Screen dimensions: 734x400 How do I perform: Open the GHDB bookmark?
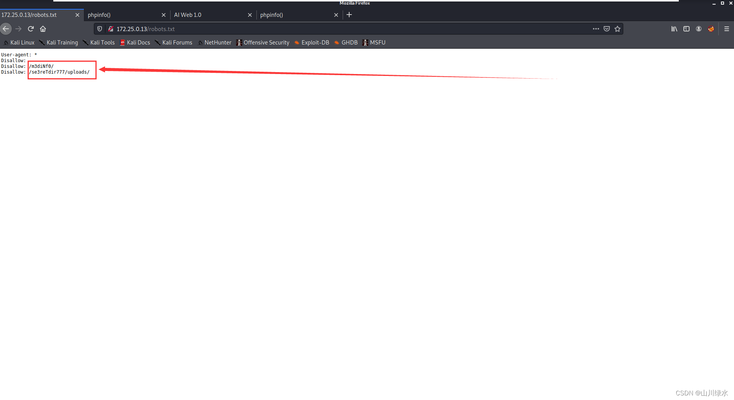(x=346, y=43)
